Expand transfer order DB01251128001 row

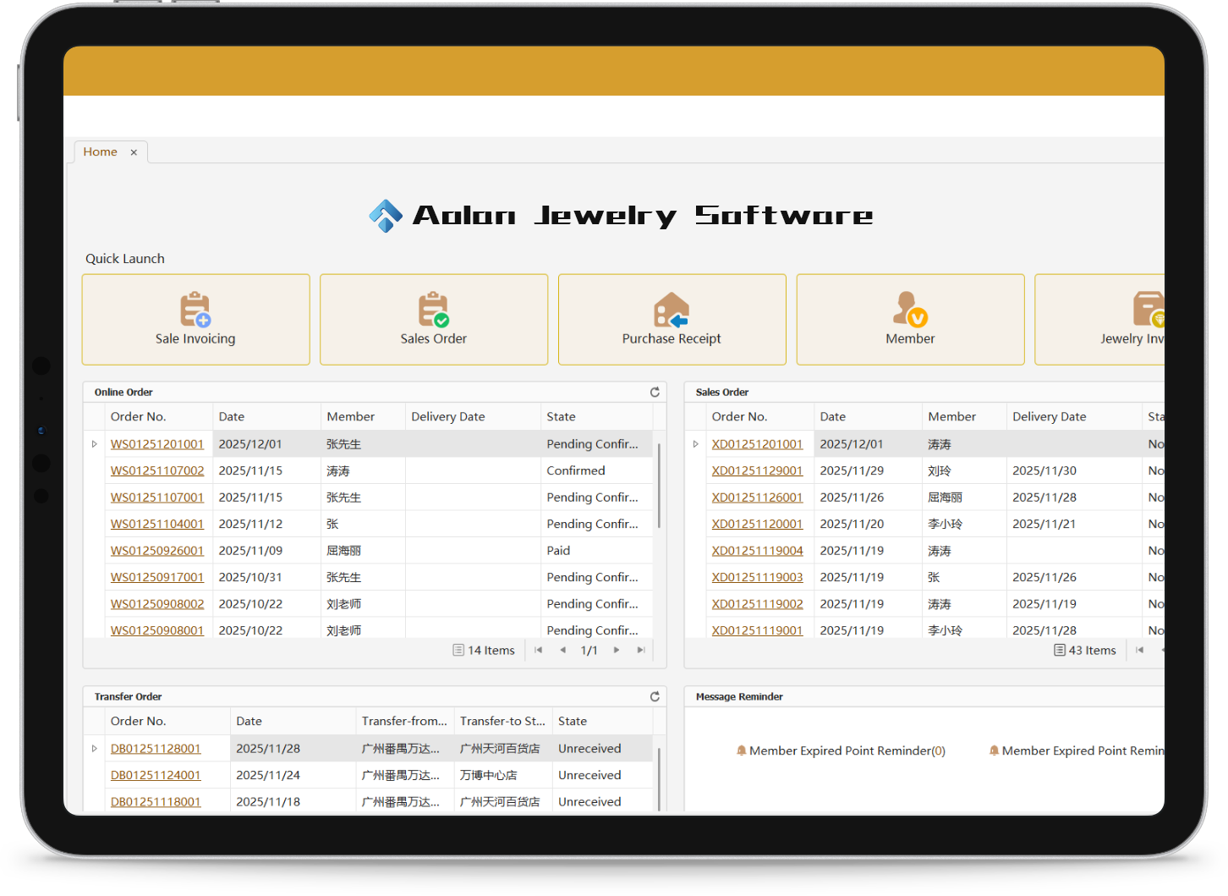95,749
